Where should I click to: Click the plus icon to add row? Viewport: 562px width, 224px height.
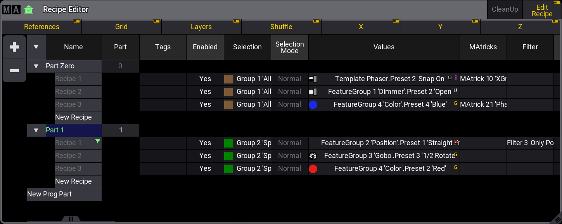(14, 47)
